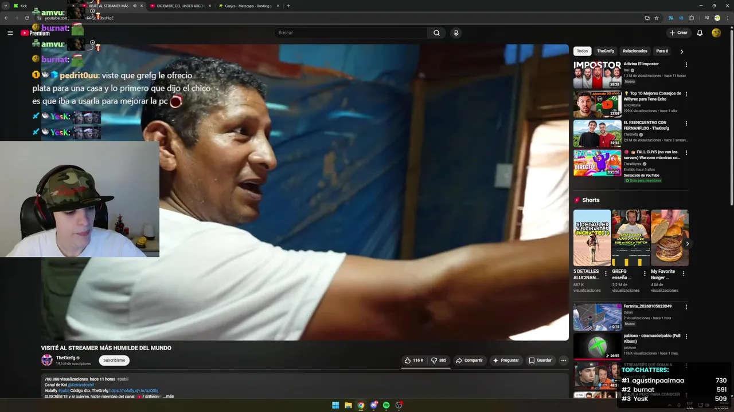Click the Preguntar button
Image resolution: width=734 pixels, height=412 pixels.
point(505,360)
